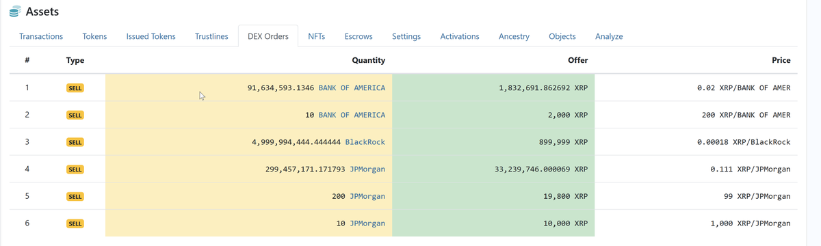Switch to the Objects tab
Screen dimensions: 821x246
point(562,36)
